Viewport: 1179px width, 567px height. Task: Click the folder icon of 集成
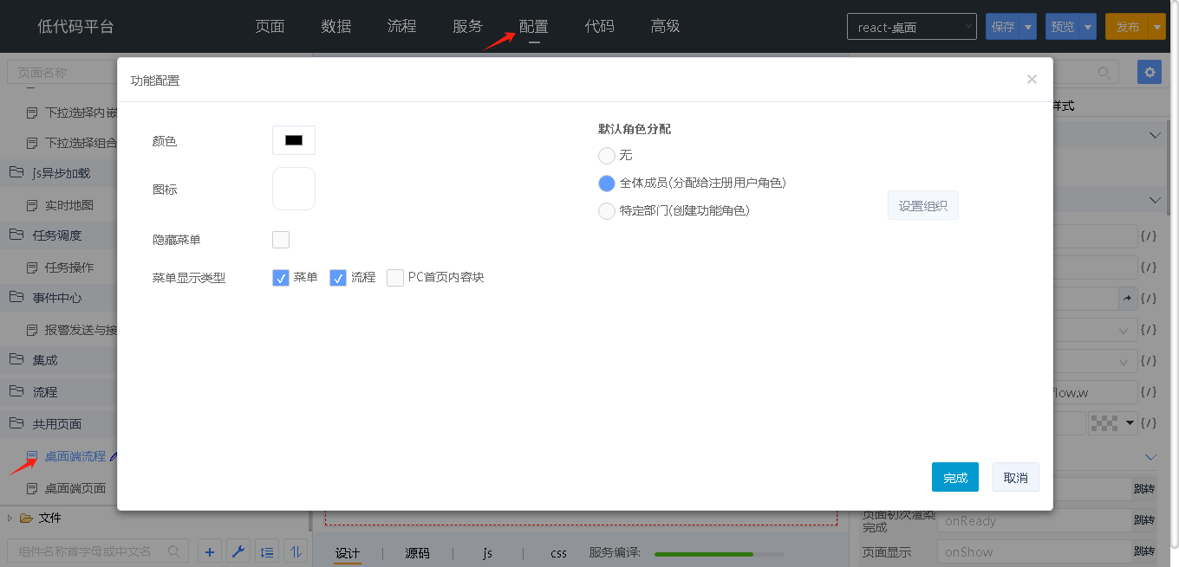click(x=16, y=359)
